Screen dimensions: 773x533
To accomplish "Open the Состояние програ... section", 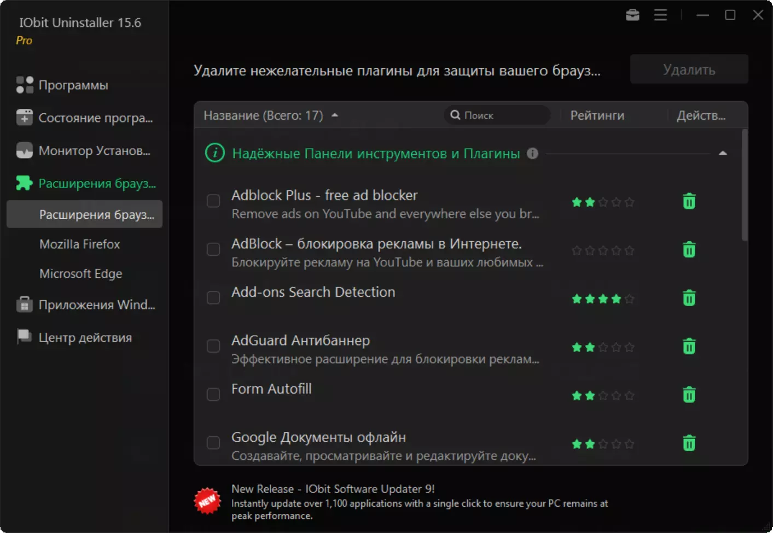I will tap(96, 118).
